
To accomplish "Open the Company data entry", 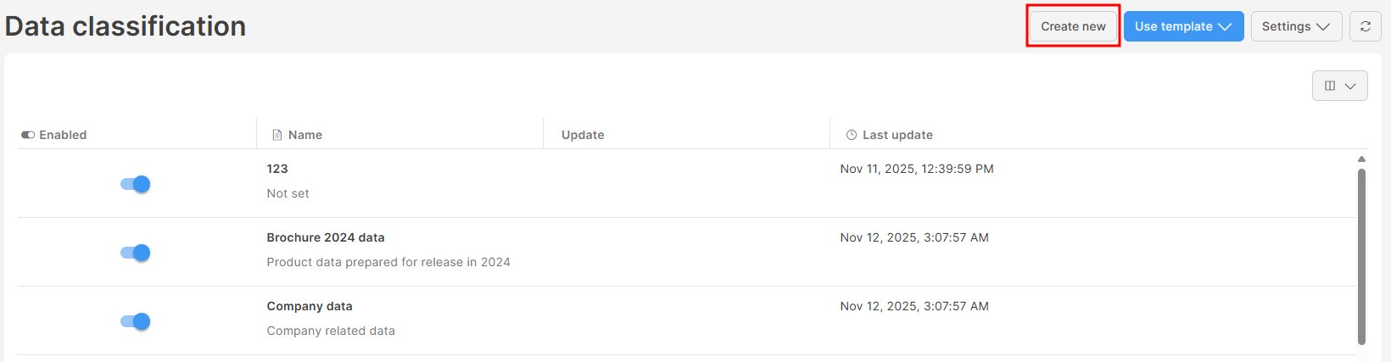I will click(x=310, y=306).
